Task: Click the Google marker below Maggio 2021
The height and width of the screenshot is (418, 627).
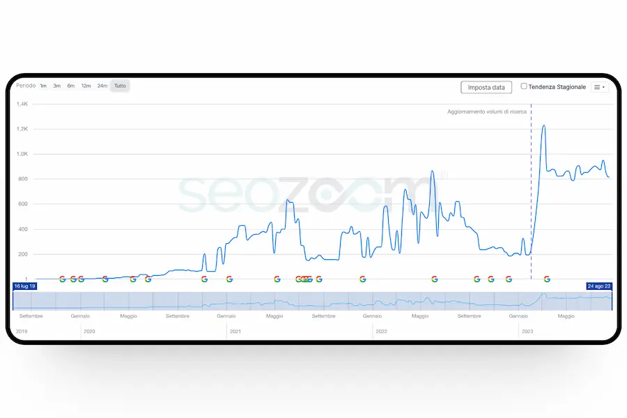Action: coord(277,279)
